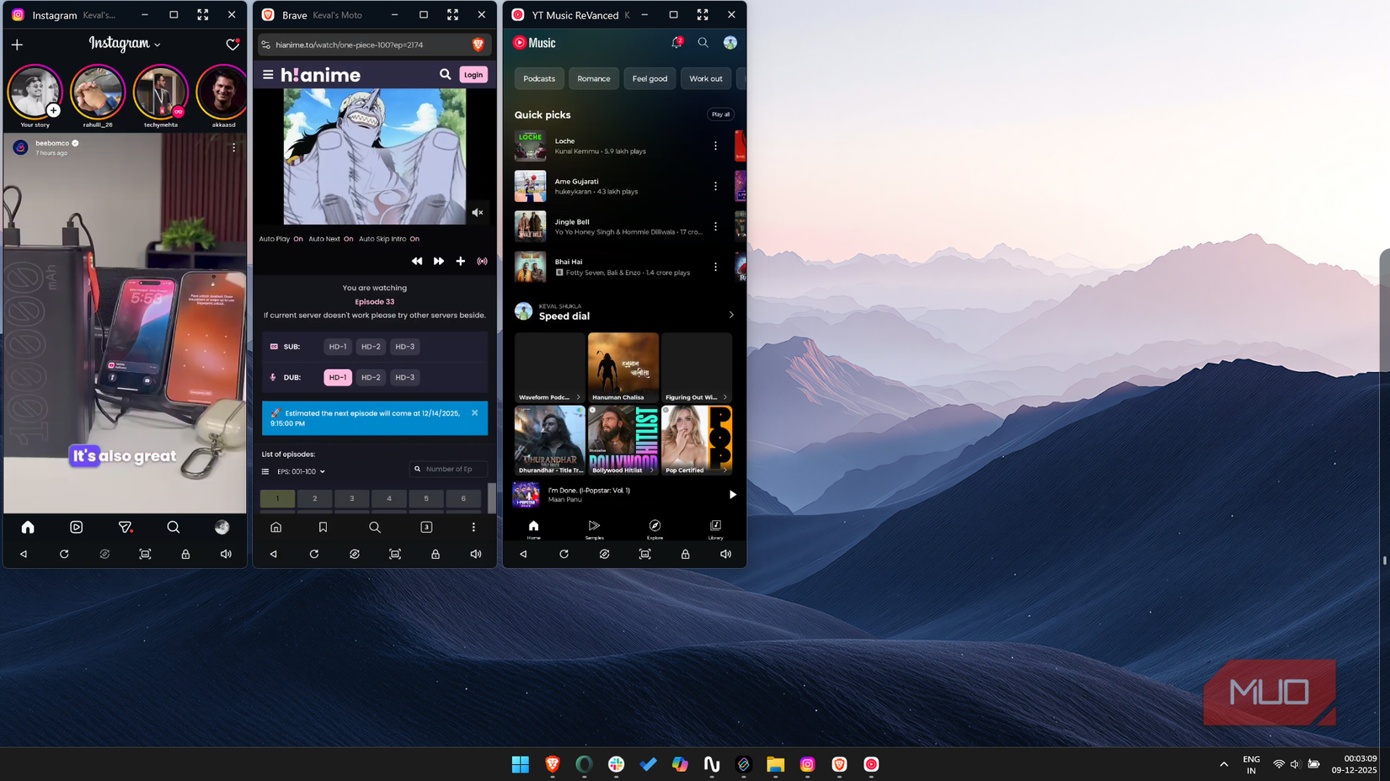Screen dimensions: 1390x781
Task: Click Brave address bar URL
Action: [350, 45]
